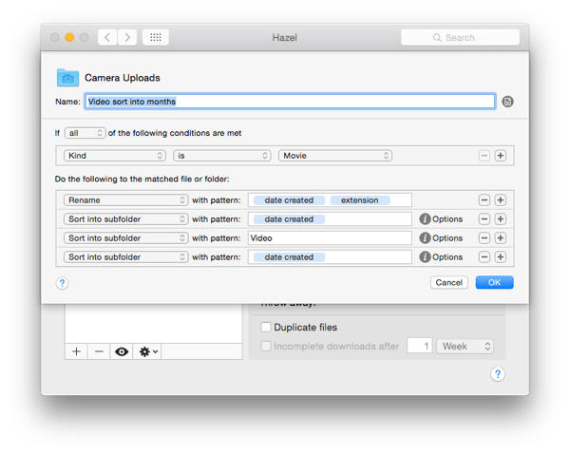The width and height of the screenshot is (570, 454).
Task: Add a new condition with the Kind row plus button
Action: pos(501,156)
